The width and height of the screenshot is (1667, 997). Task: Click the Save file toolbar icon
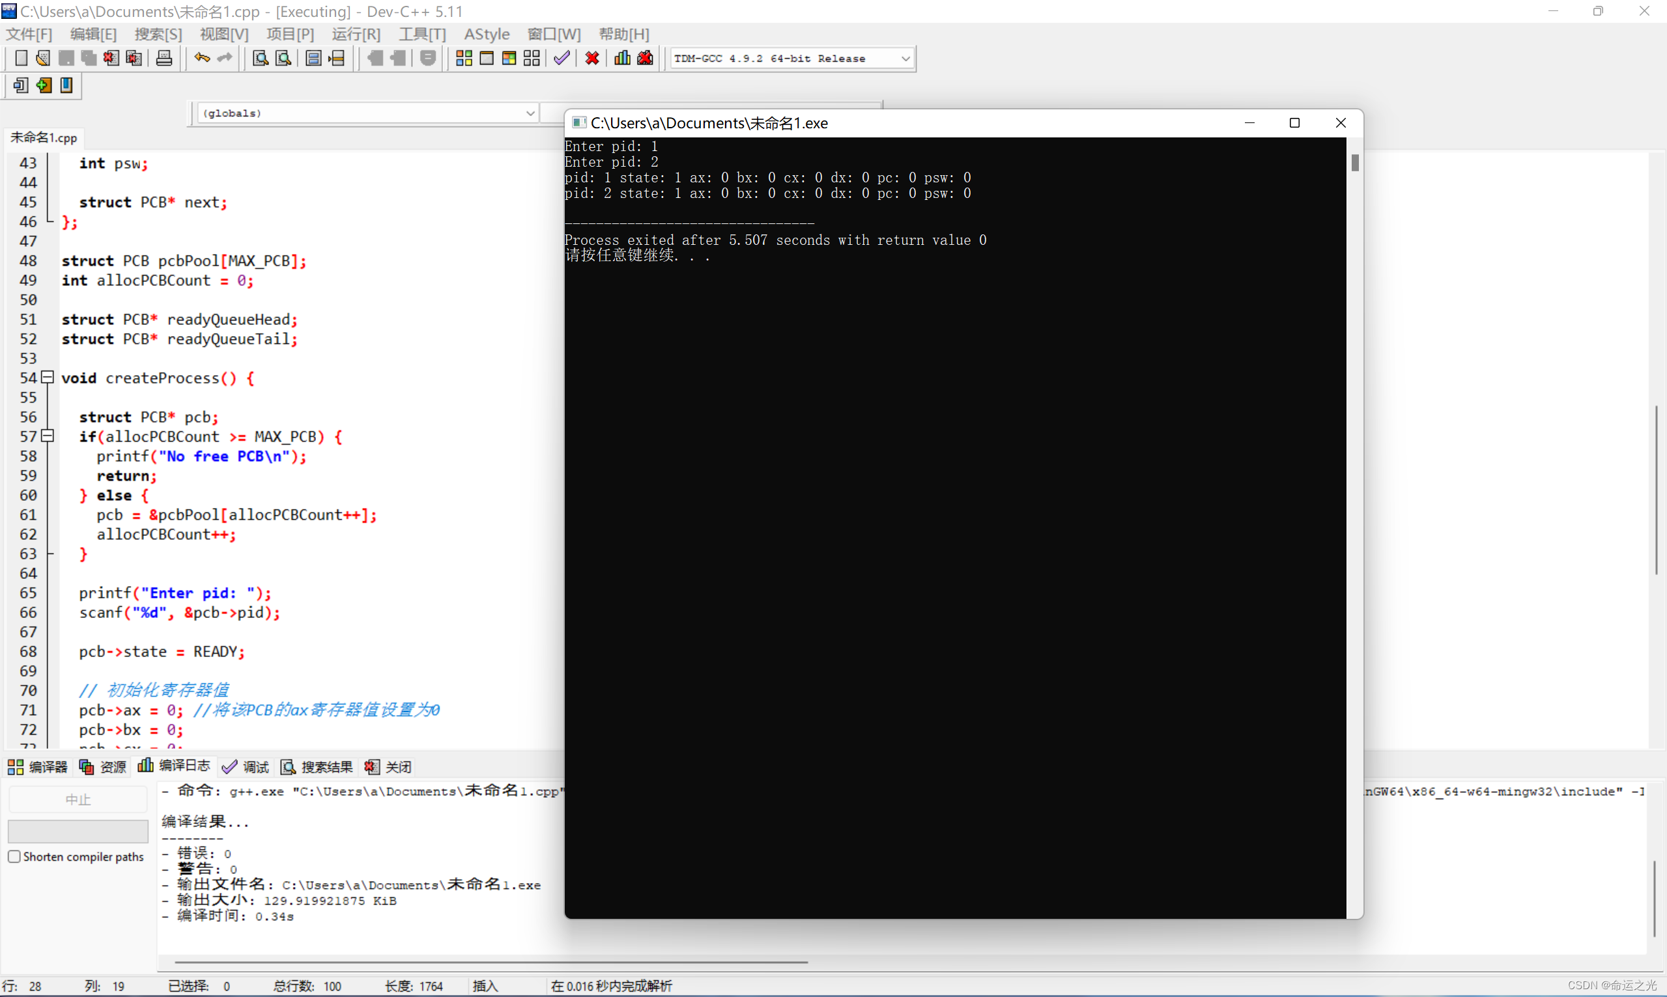66,59
